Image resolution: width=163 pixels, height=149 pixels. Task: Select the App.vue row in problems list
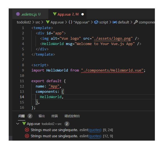(83, 124)
